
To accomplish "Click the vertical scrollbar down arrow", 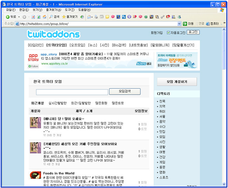I will (224, 184).
